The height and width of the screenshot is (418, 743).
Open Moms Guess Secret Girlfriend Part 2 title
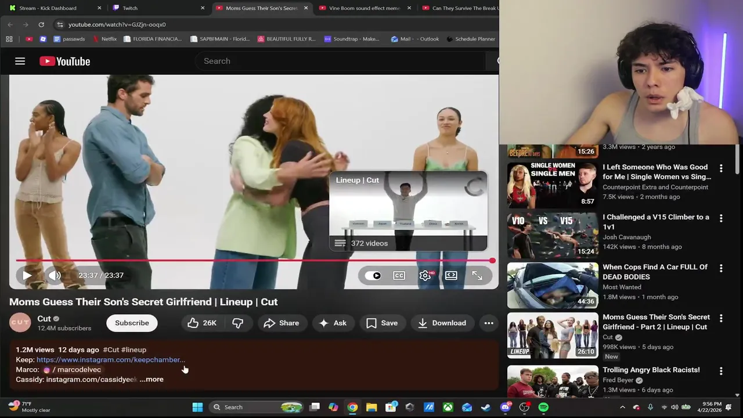(x=656, y=322)
